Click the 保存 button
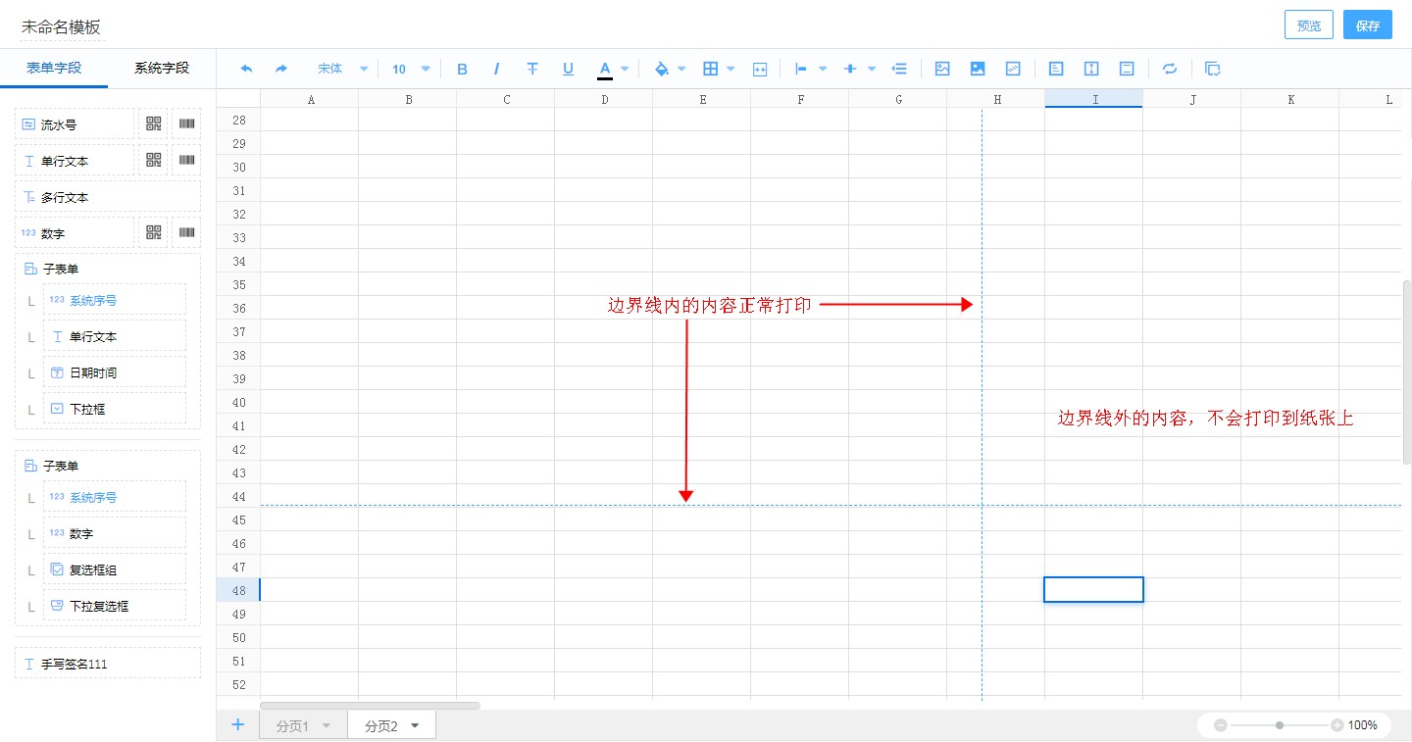Screen dimensions: 1412x742 click(x=1367, y=25)
